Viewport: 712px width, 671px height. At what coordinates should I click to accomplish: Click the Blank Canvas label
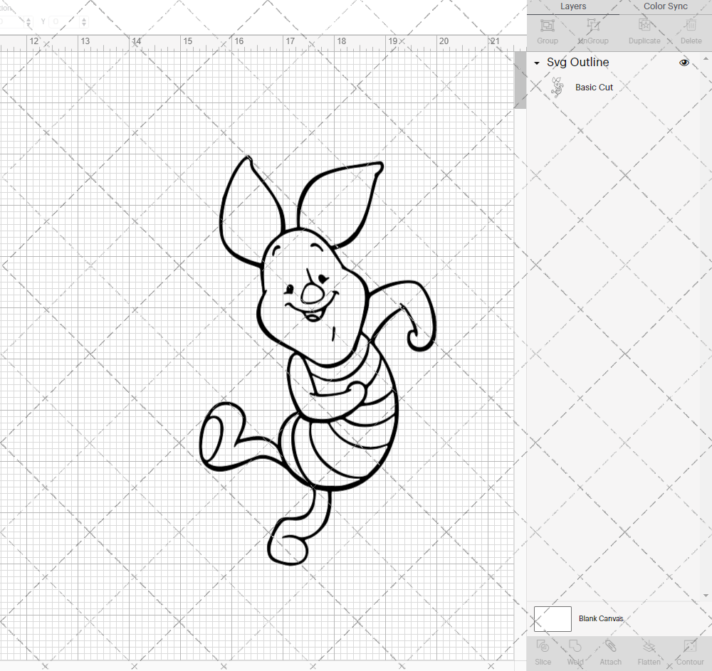pos(601,618)
